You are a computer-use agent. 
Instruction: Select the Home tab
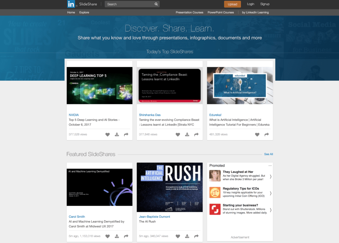pos(71,12)
